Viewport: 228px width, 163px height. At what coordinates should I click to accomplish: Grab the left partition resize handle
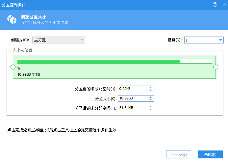(13, 67)
